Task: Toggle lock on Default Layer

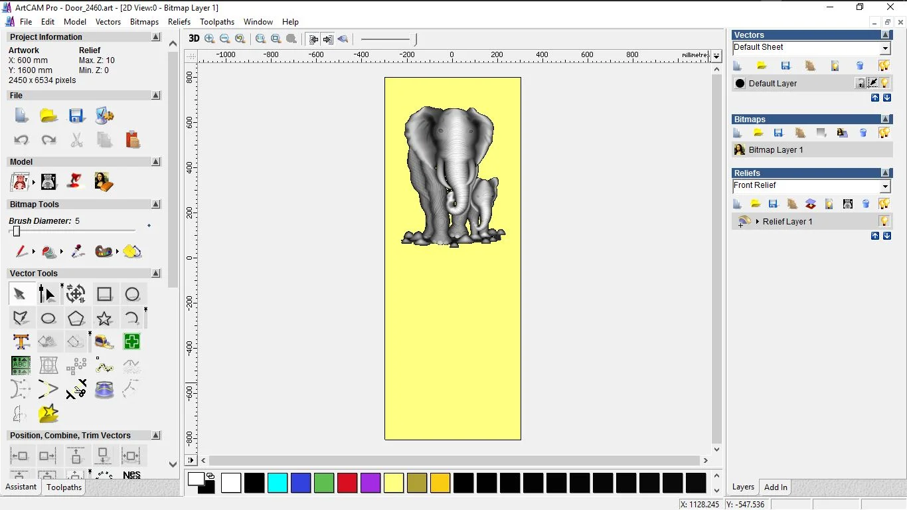Action: pyautogui.click(x=861, y=83)
